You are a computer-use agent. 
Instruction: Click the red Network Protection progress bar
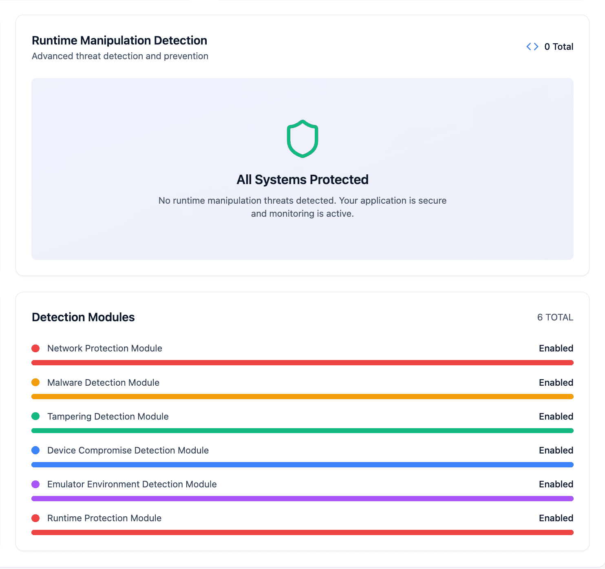point(302,362)
